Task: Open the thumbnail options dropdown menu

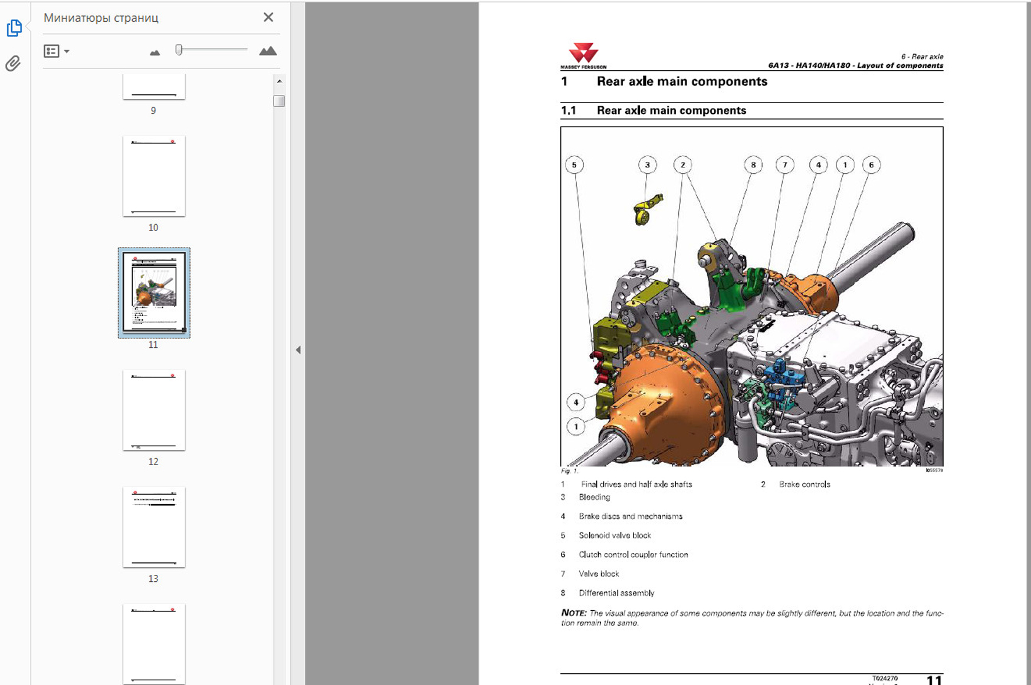Action: 57,51
